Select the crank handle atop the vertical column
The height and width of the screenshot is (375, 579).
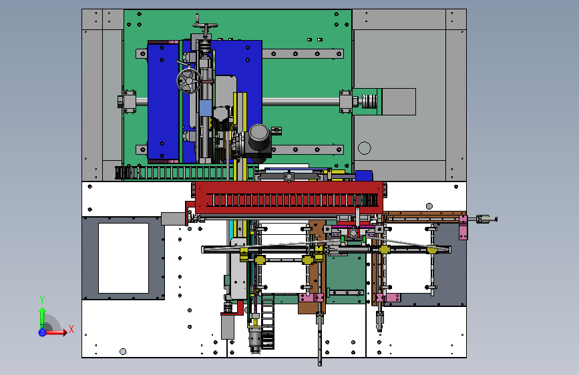pyautogui.click(x=205, y=25)
